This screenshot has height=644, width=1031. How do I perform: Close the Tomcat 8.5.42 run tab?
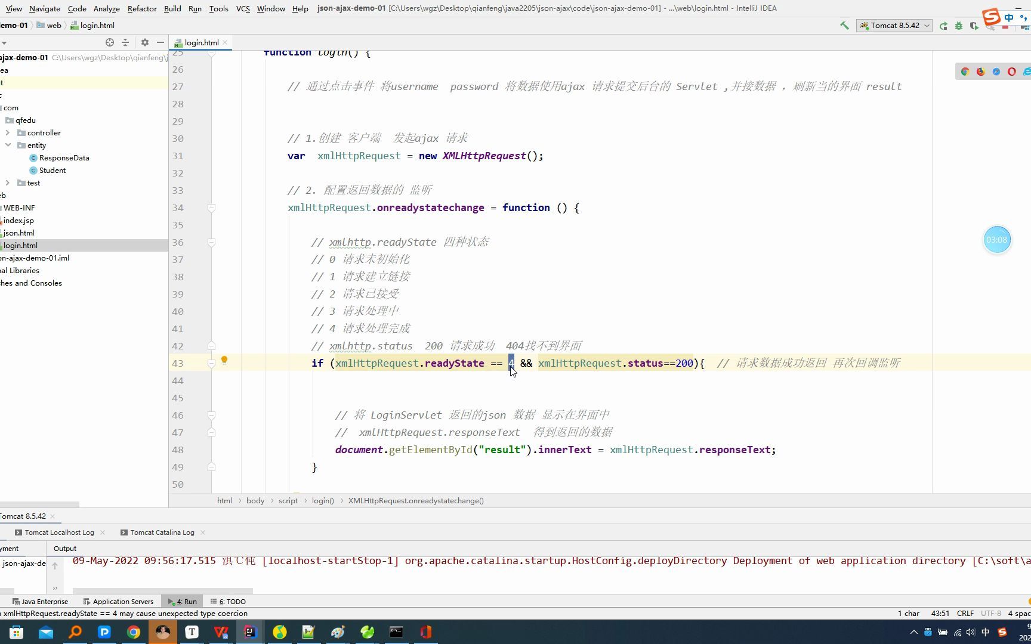pos(53,516)
